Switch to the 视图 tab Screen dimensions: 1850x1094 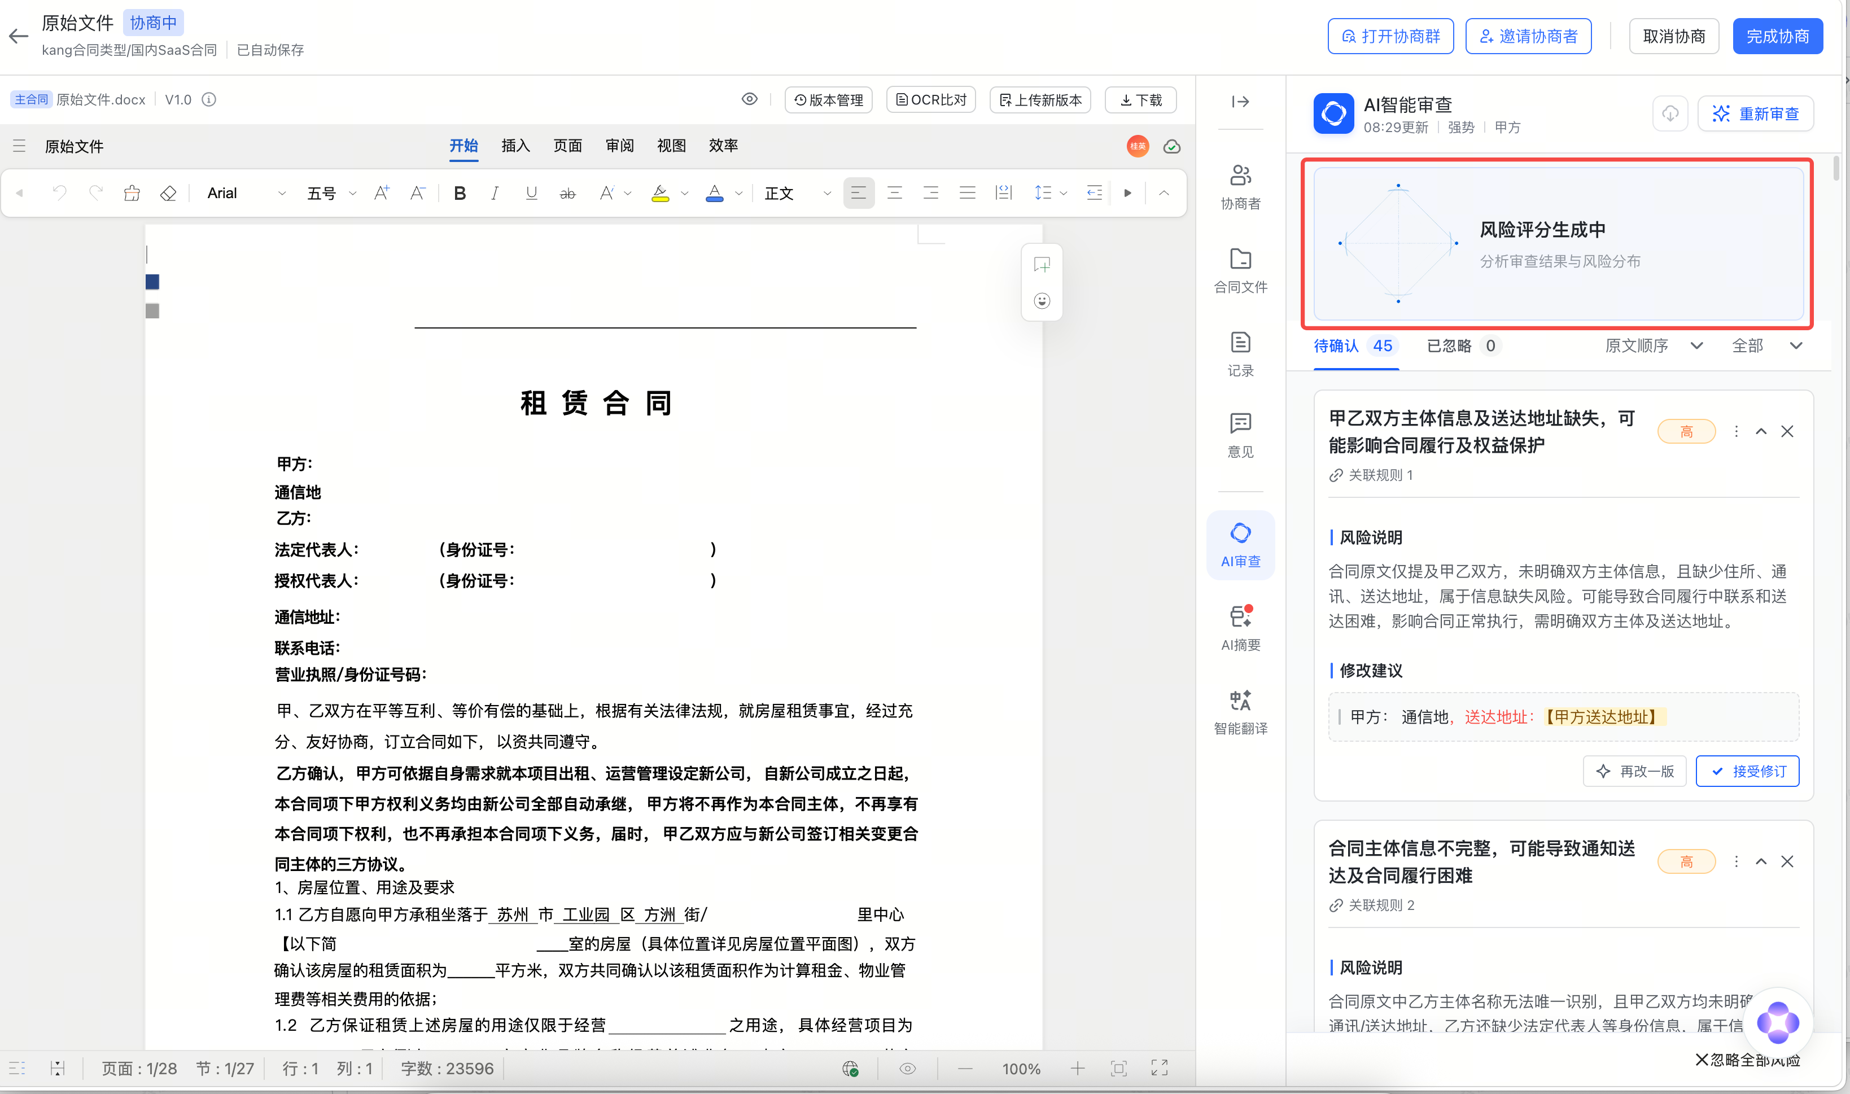(671, 145)
